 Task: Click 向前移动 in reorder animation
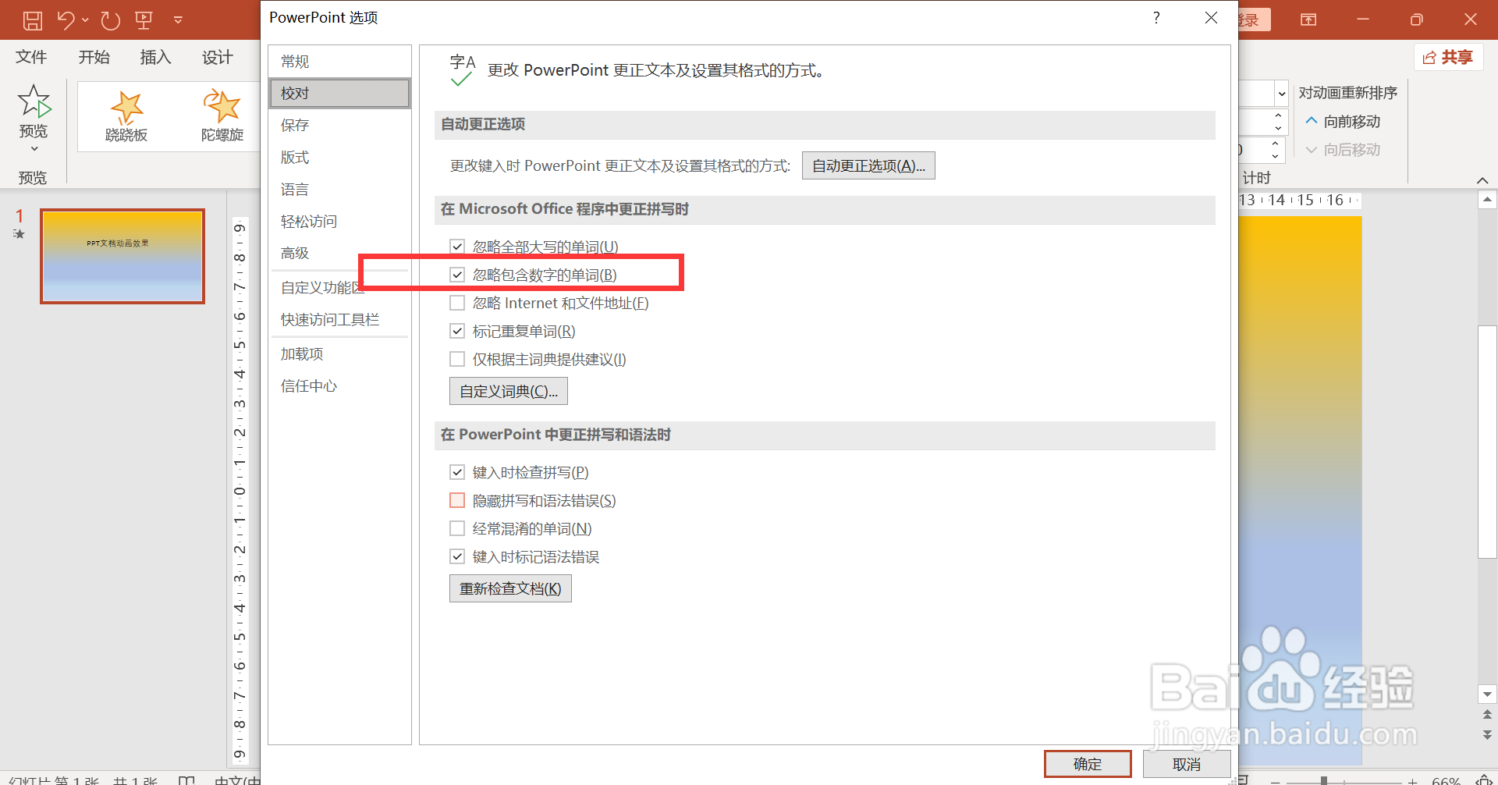pyautogui.click(x=1343, y=121)
